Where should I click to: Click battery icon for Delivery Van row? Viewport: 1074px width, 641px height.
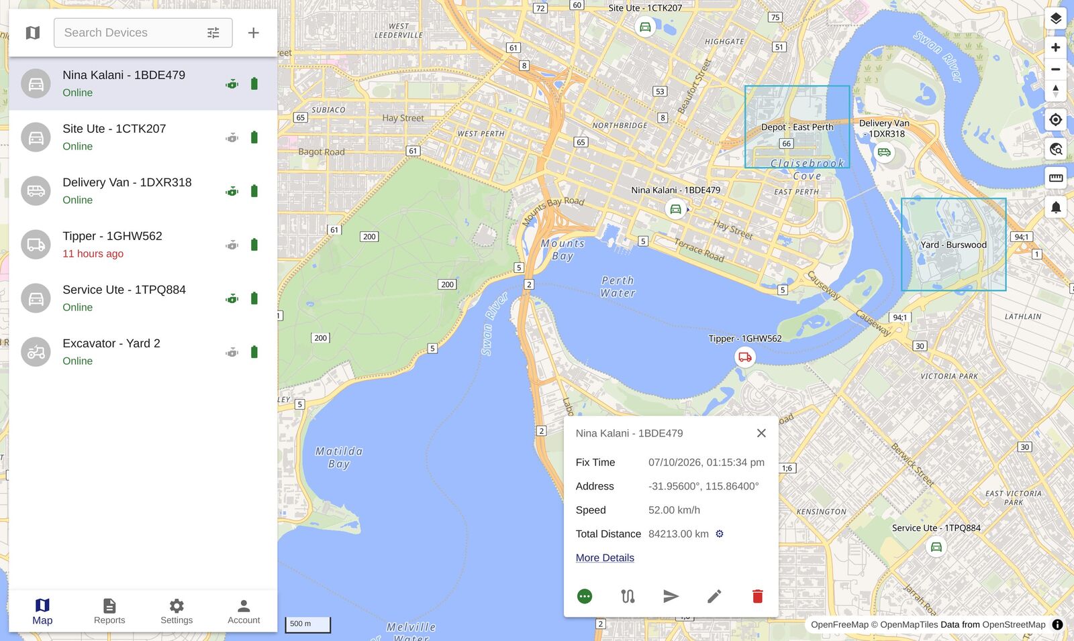tap(254, 191)
